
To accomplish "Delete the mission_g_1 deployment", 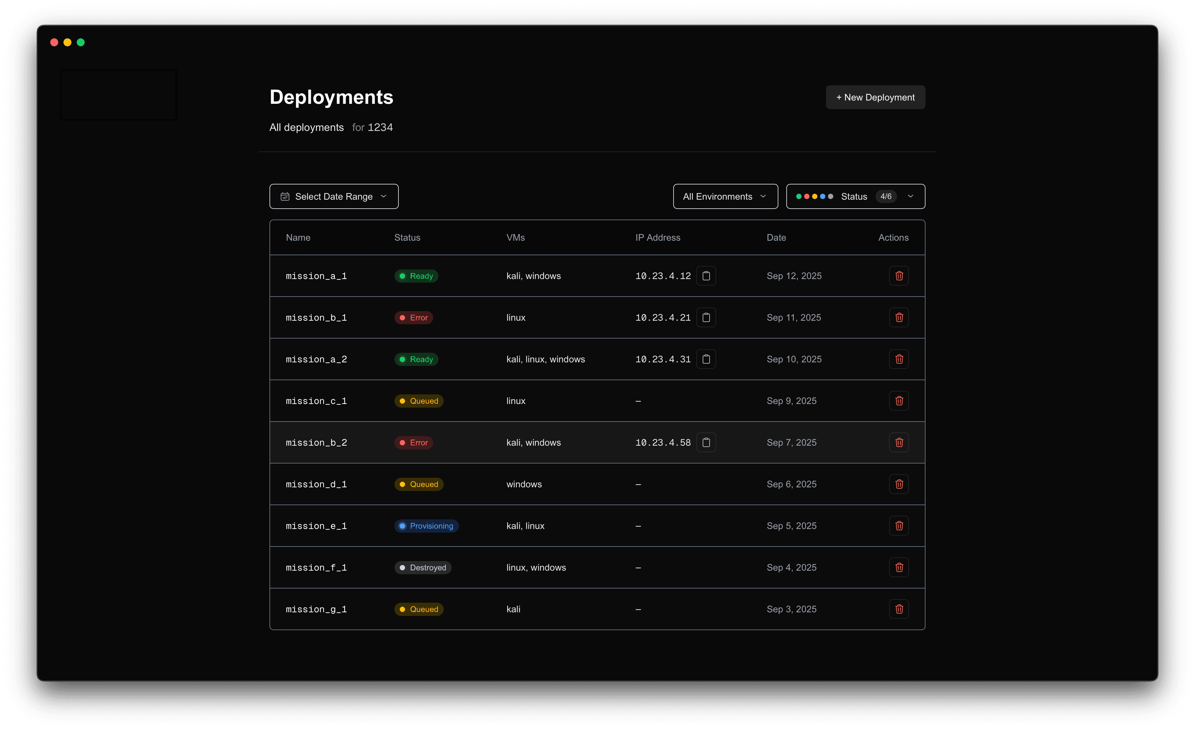I will 899,609.
